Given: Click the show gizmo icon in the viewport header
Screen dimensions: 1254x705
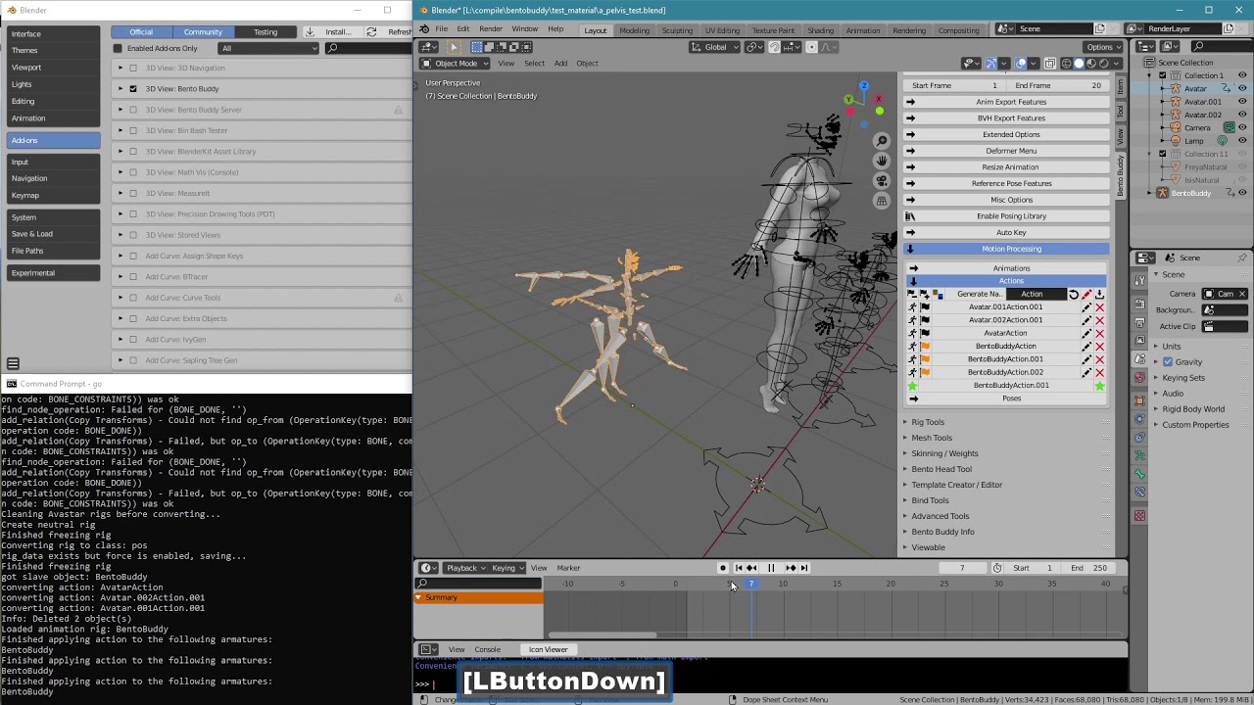Looking at the screenshot, I should [x=991, y=64].
